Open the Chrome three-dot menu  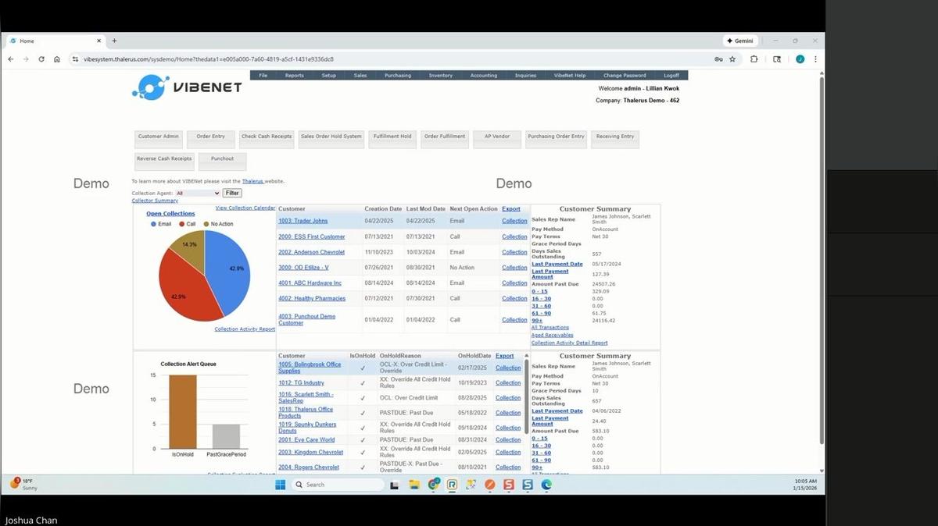[x=815, y=59]
